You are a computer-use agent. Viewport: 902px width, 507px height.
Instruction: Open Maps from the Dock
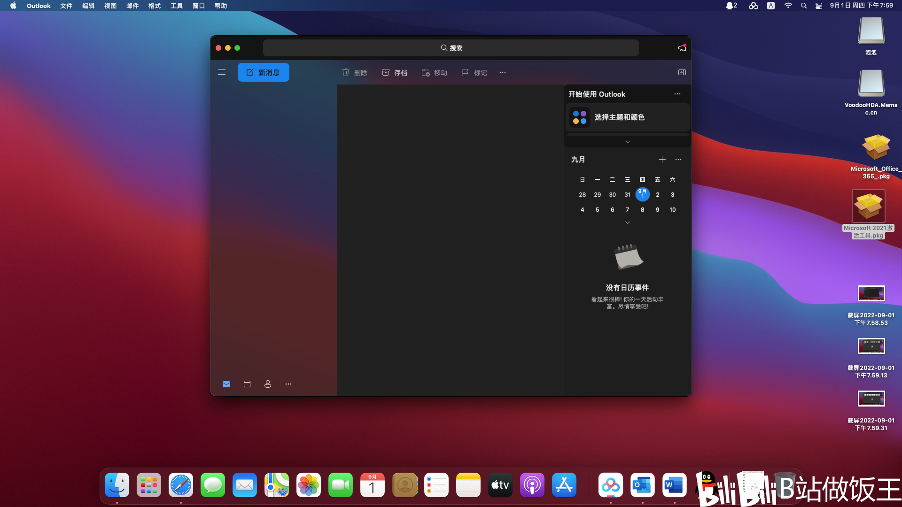[277, 485]
